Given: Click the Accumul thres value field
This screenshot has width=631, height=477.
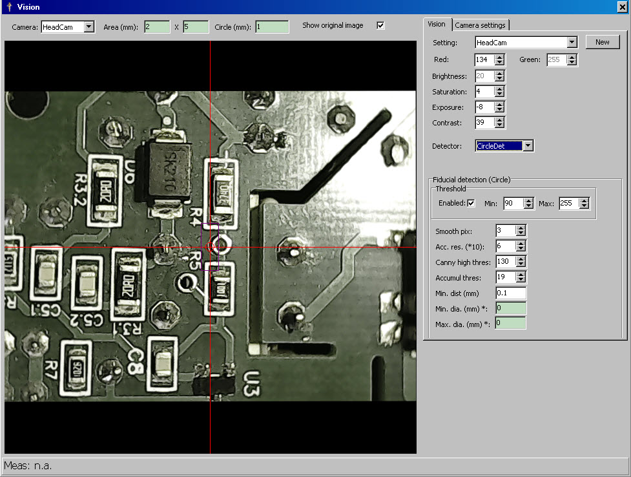Looking at the screenshot, I should (x=506, y=277).
